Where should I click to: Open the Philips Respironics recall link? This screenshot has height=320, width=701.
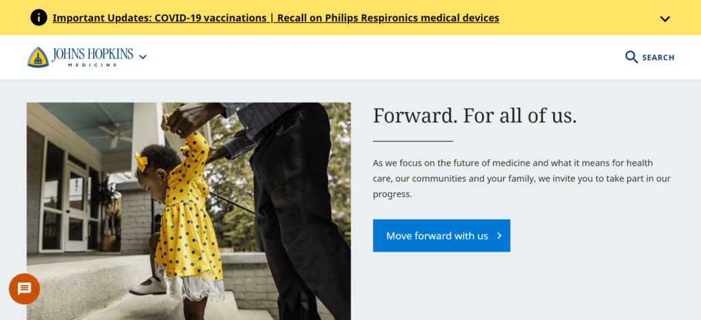pyautogui.click(x=388, y=18)
